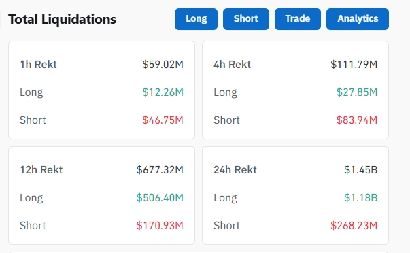The image size is (410, 253).
Task: Select the 24h Rekt label
Action: [x=235, y=170]
